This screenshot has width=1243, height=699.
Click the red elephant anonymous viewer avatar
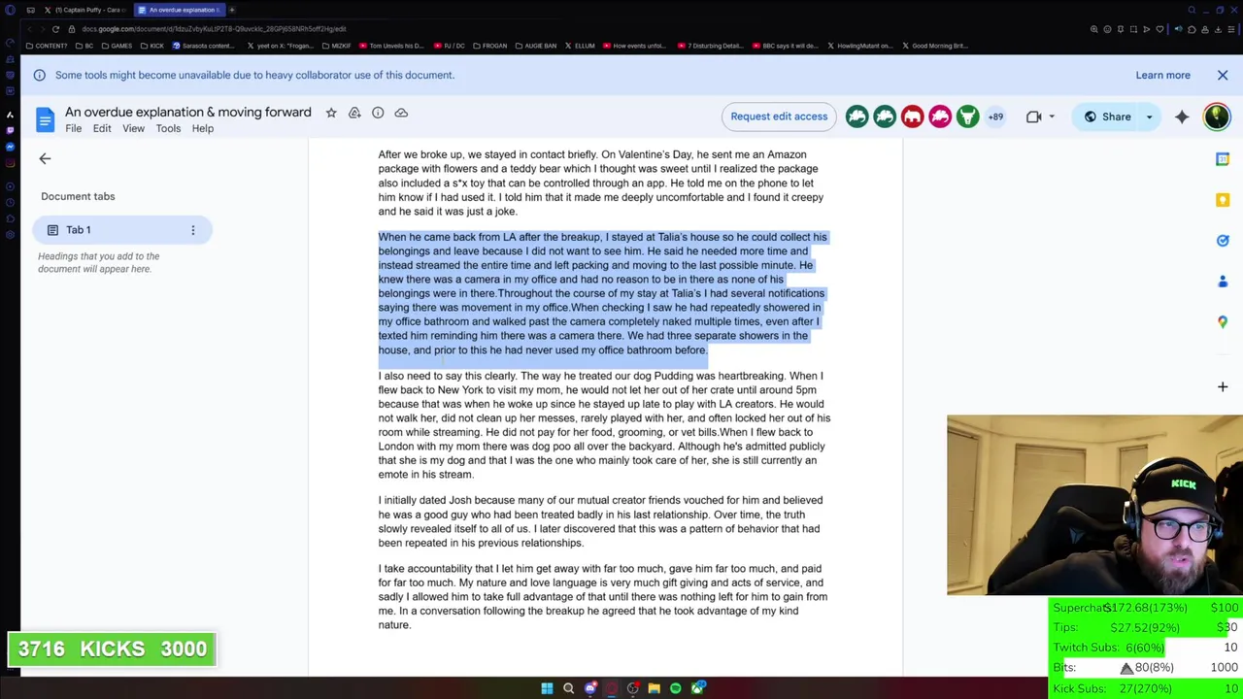(912, 116)
